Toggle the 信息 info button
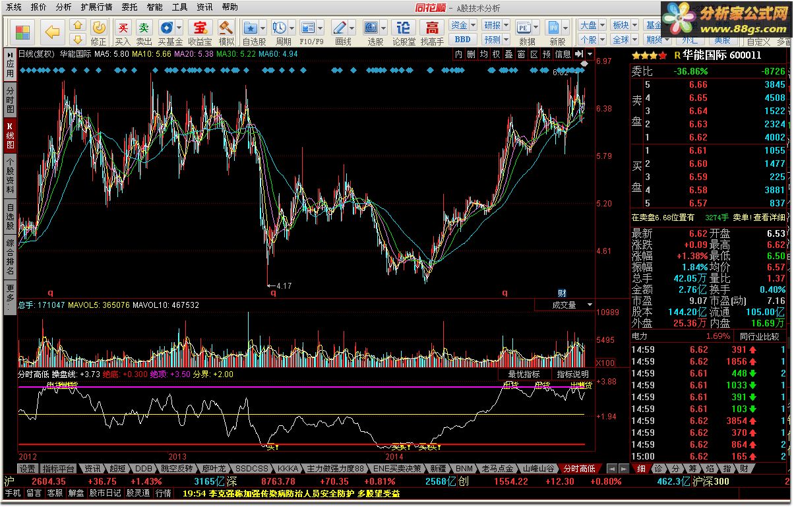 563,54
